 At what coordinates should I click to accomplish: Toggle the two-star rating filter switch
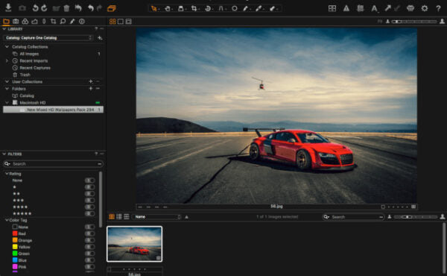pos(90,193)
